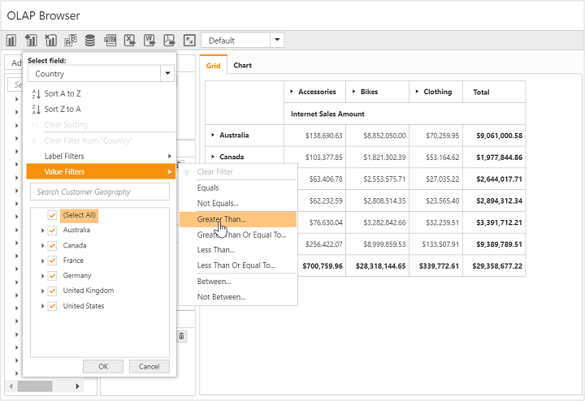This screenshot has height=401, width=585.
Task: Expand the Australia row in grid
Action: (213, 135)
